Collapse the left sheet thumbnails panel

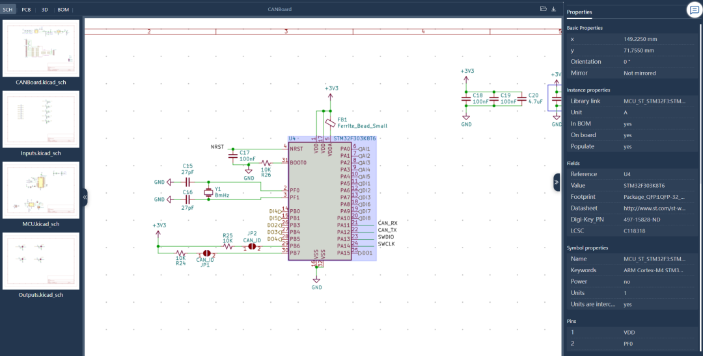pyautogui.click(x=85, y=197)
